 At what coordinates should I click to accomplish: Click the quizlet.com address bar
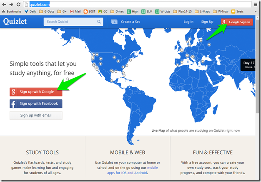(x=137, y=5)
